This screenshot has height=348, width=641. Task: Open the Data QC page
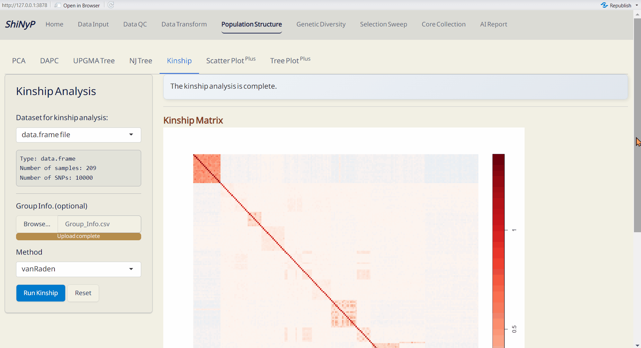pyautogui.click(x=135, y=24)
